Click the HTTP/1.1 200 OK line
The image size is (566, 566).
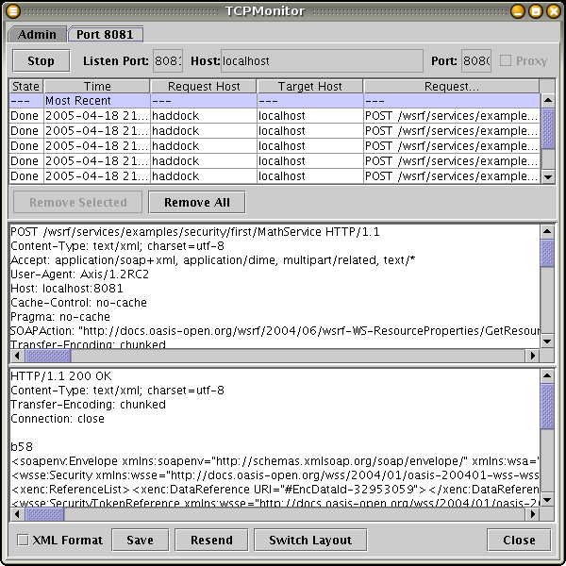pyautogui.click(x=61, y=376)
